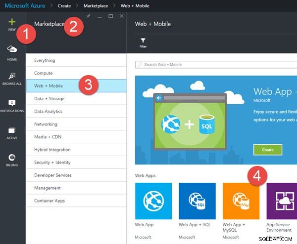Image resolution: width=297 pixels, height=244 pixels.
Task: Select the Developer Services category
Action: click(x=76, y=175)
